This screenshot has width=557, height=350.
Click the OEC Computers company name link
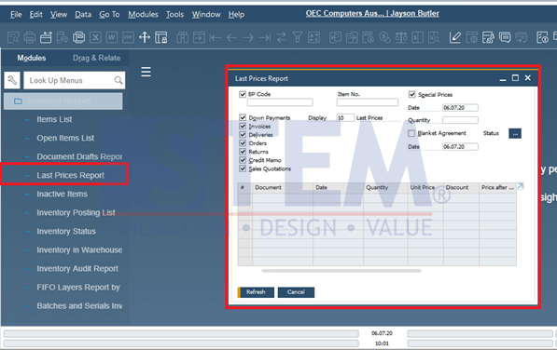point(372,13)
